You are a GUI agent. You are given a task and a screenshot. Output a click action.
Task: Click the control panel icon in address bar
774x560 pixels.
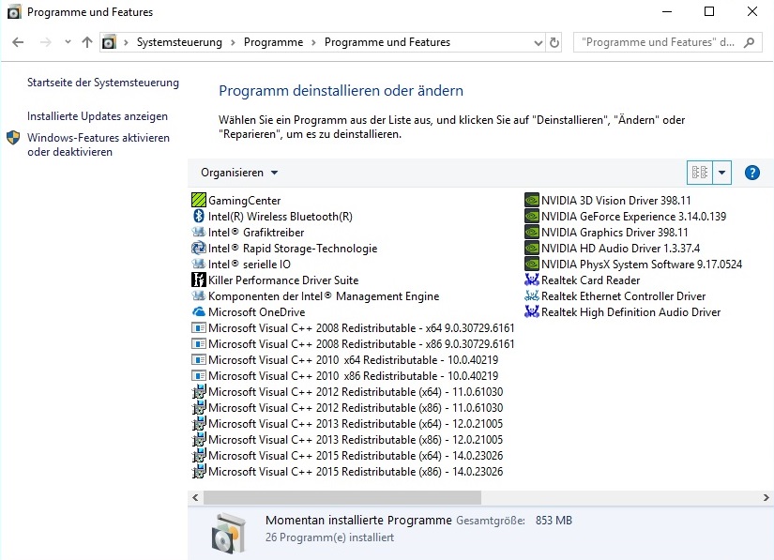[109, 42]
